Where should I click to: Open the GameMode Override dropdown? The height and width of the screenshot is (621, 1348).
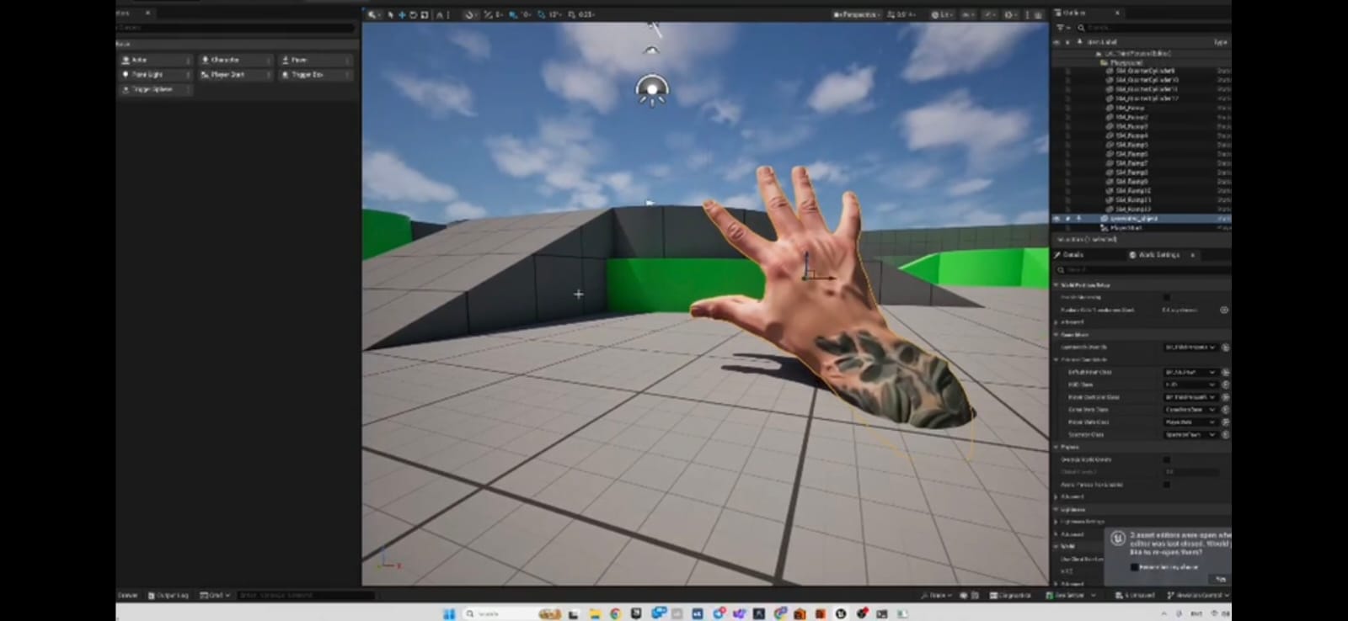click(x=1190, y=347)
